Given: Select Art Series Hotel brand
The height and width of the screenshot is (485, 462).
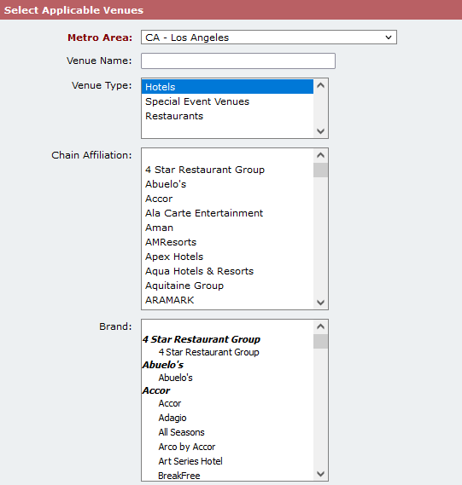Looking at the screenshot, I should tap(227, 461).
